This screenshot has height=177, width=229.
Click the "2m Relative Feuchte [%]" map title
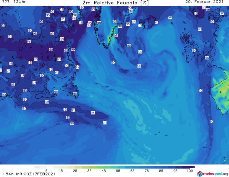[x=115, y=3]
